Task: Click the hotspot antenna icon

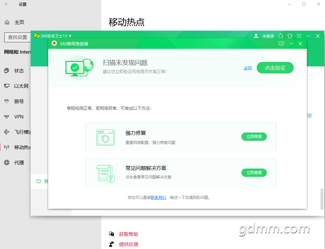Action: 7,147
